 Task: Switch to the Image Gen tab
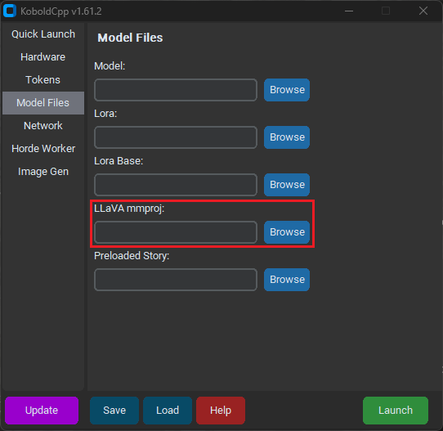(x=43, y=172)
